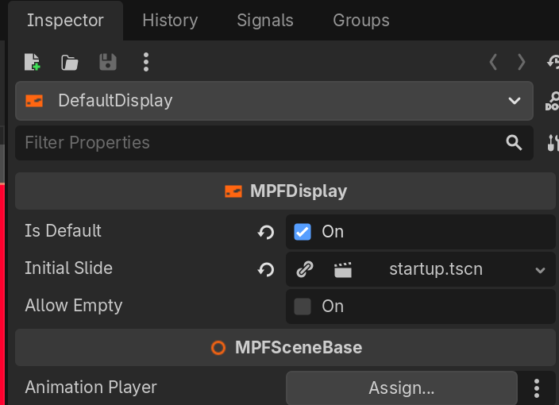The image size is (559, 405).
Task: Go to previous edited object in history
Action: [493, 62]
